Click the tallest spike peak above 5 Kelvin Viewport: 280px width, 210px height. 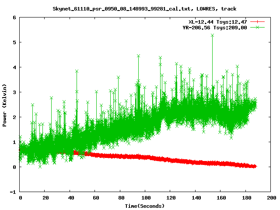click(x=212, y=35)
